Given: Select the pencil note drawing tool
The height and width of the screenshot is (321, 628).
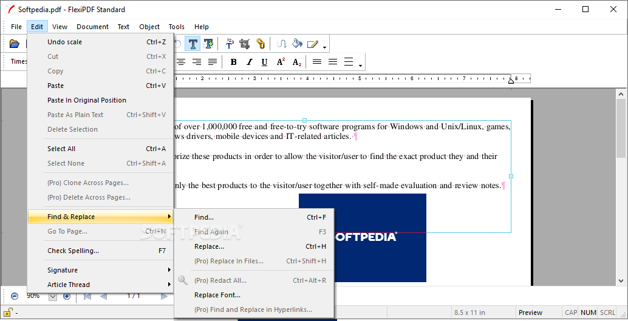Looking at the screenshot, I should pos(312,44).
